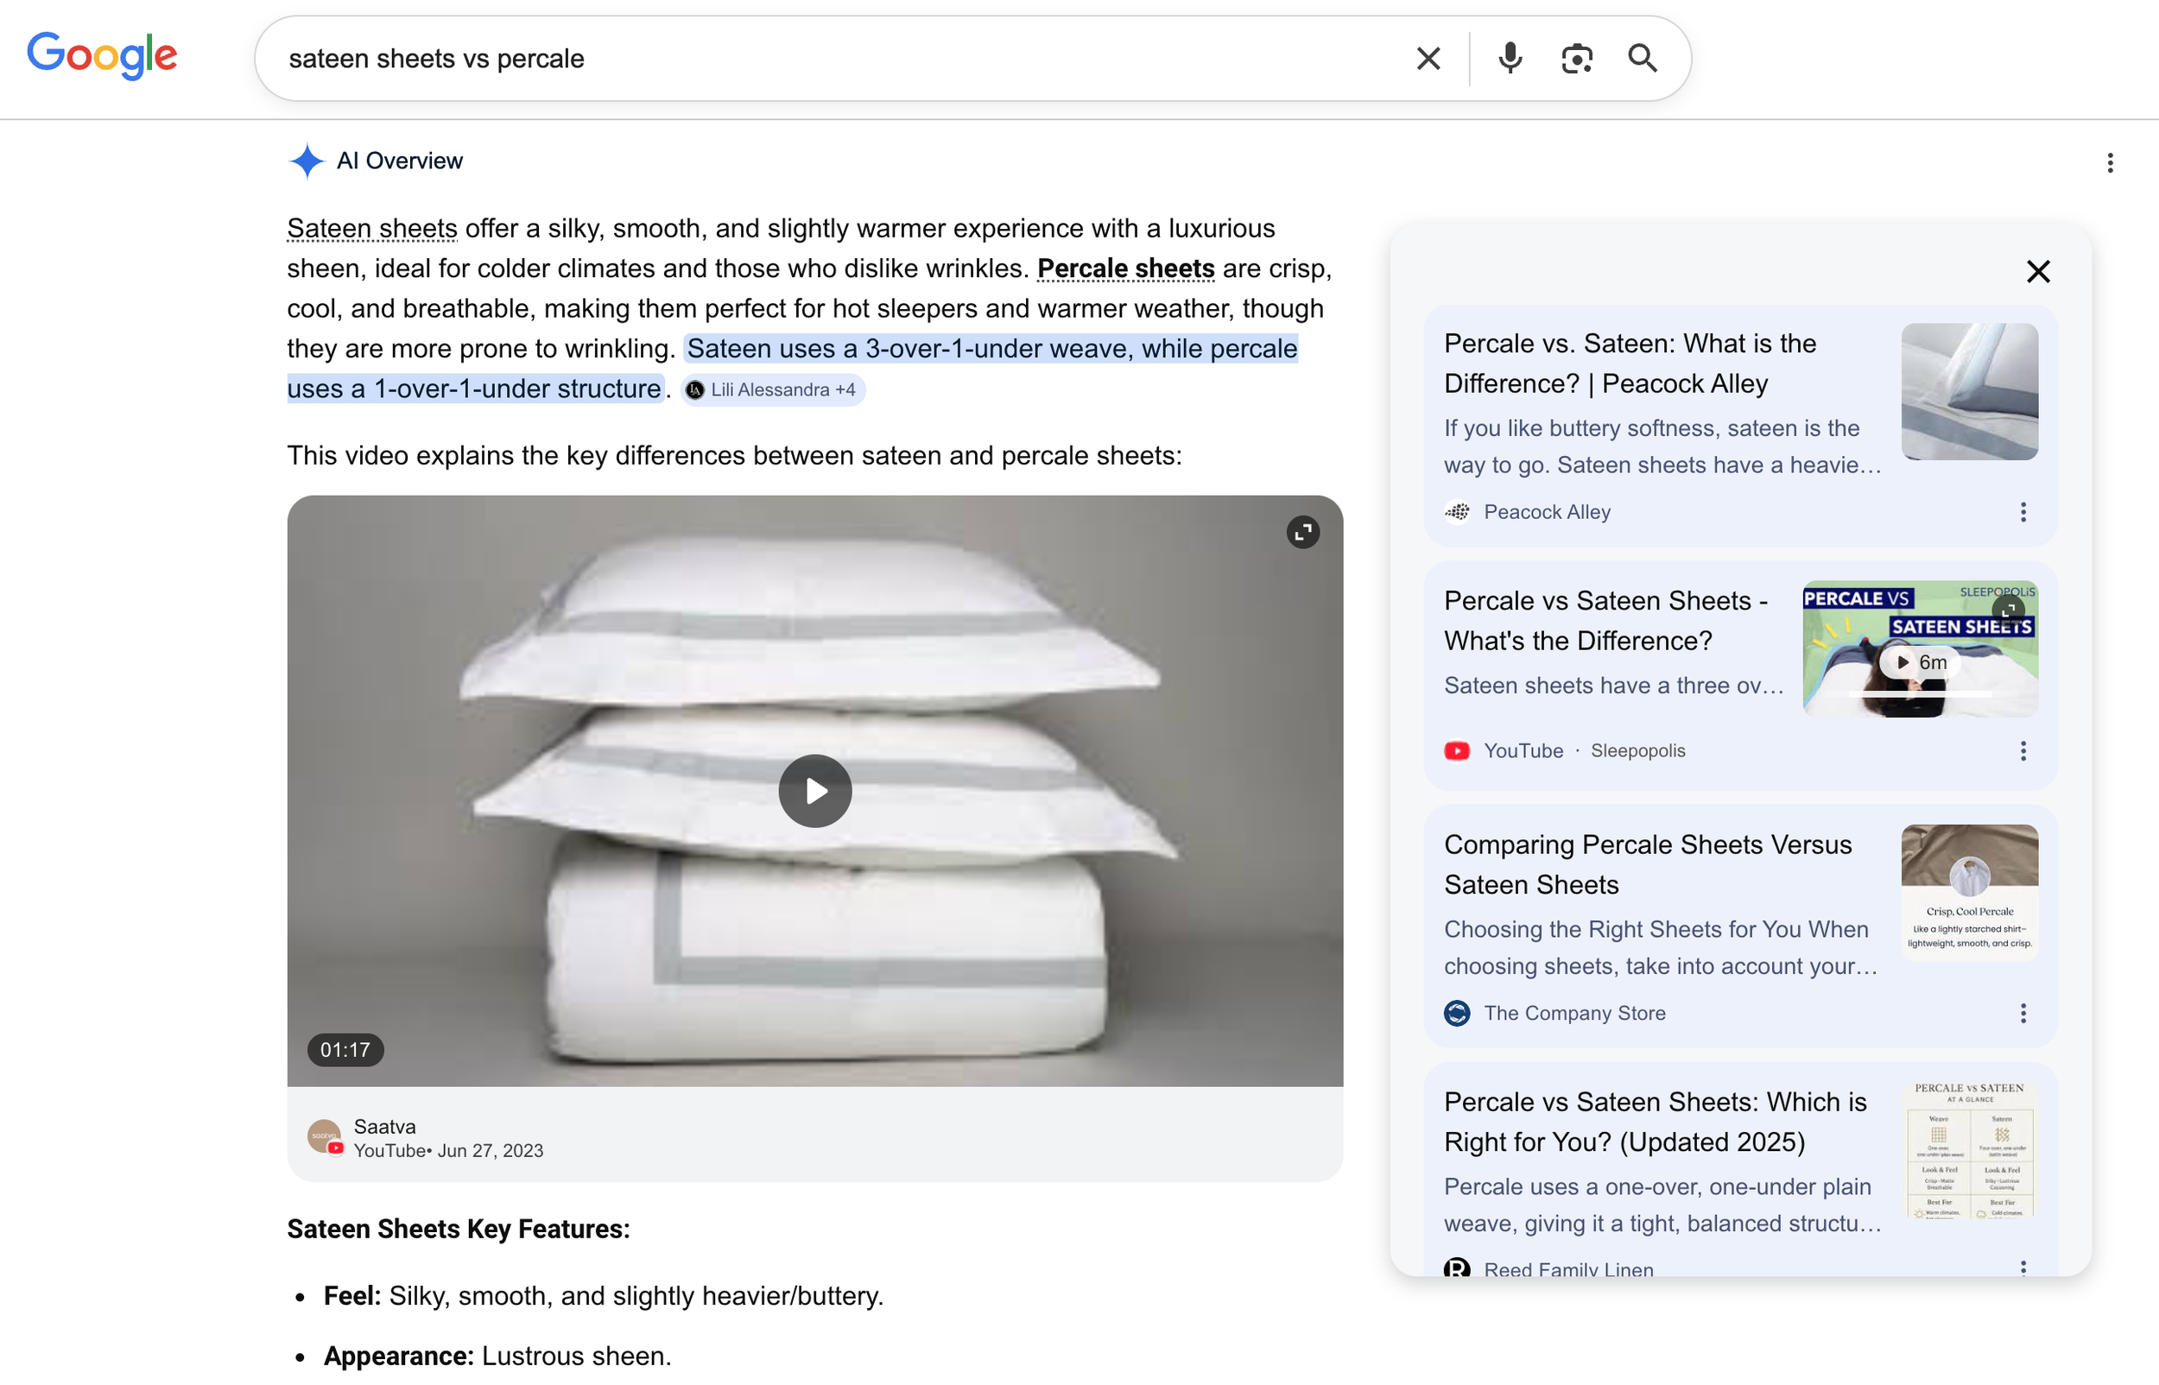Play the 6m Sleepopolis video thumbnail
The height and width of the screenshot is (1385, 2159).
point(1919,662)
